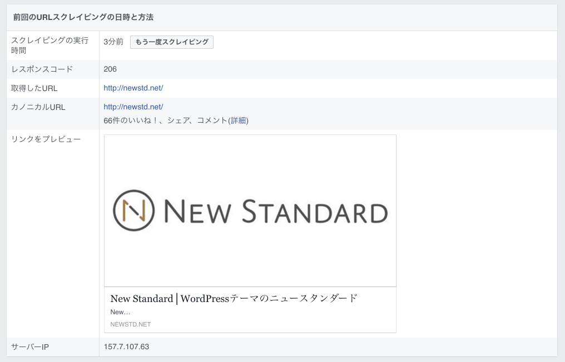Click the サーバーIP row label
The width and height of the screenshot is (565, 362).
(31, 347)
